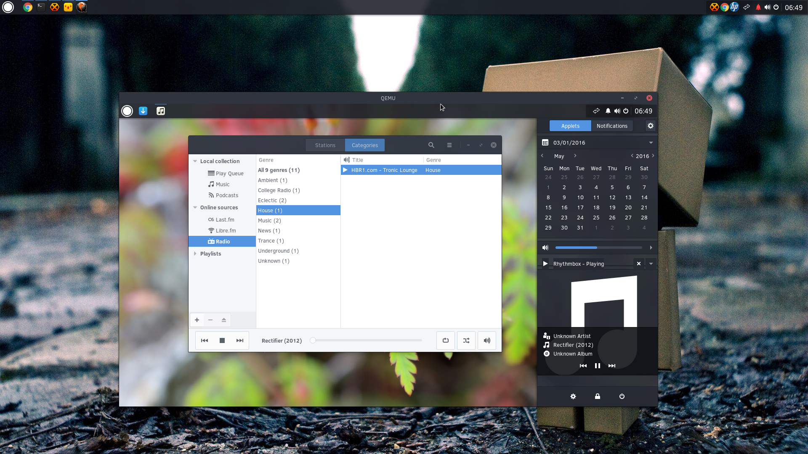Go to next year after 2016
Screen dimensions: 808x454
click(x=653, y=156)
